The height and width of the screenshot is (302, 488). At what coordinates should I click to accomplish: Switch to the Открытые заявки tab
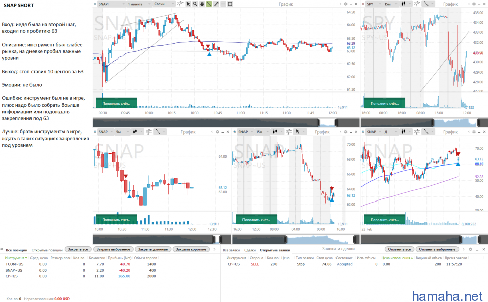click(x=275, y=250)
